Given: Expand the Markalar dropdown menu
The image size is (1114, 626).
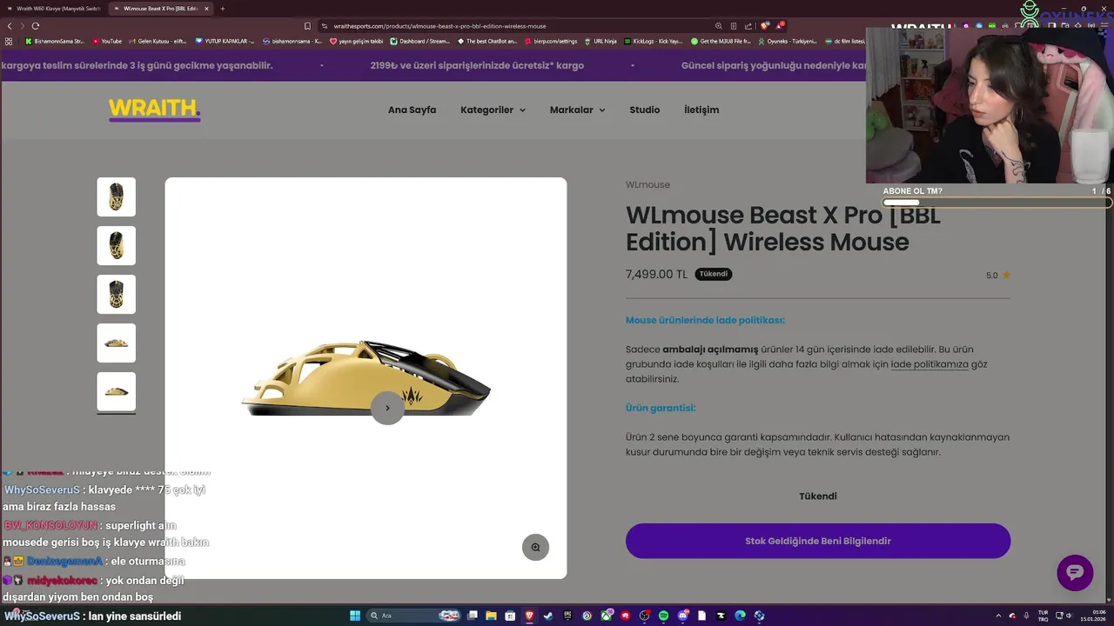Looking at the screenshot, I should [577, 110].
